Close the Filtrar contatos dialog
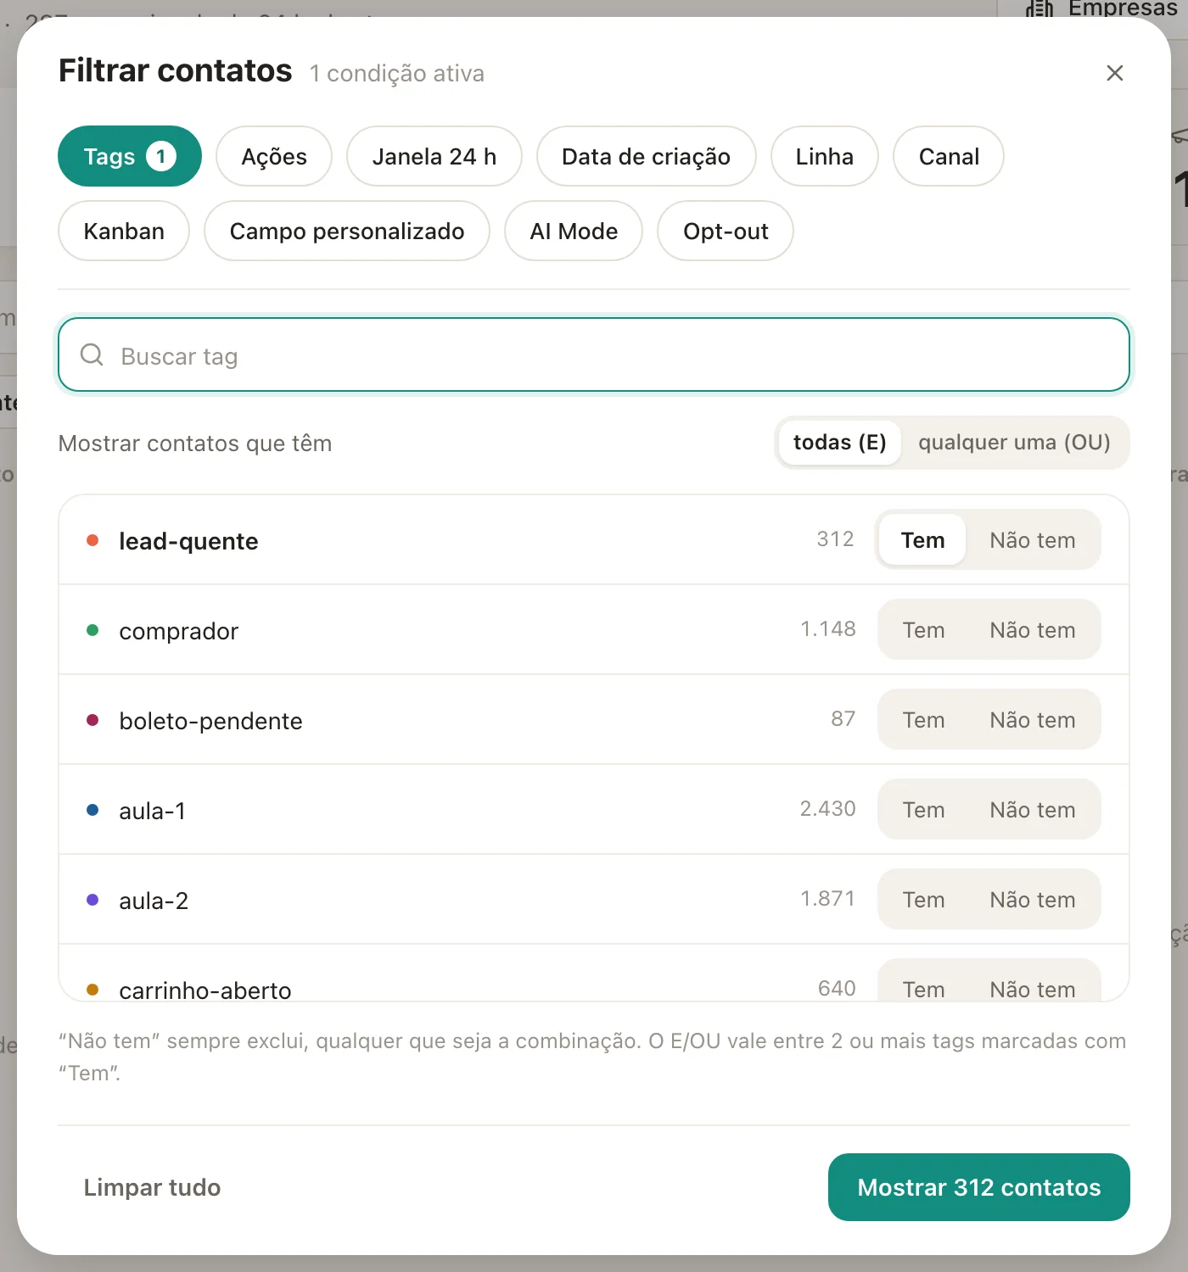The height and width of the screenshot is (1272, 1188). click(x=1115, y=73)
